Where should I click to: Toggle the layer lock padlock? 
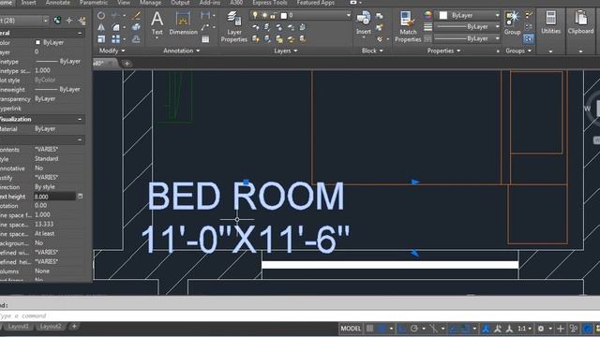pos(273,15)
